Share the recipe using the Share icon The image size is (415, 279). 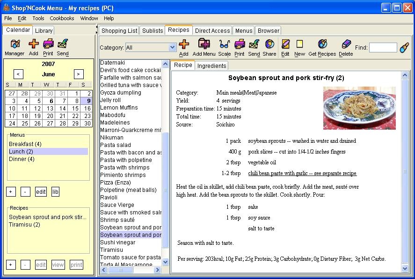(269, 44)
